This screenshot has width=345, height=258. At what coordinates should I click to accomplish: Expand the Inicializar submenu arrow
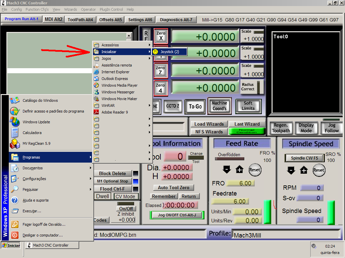[149, 52]
